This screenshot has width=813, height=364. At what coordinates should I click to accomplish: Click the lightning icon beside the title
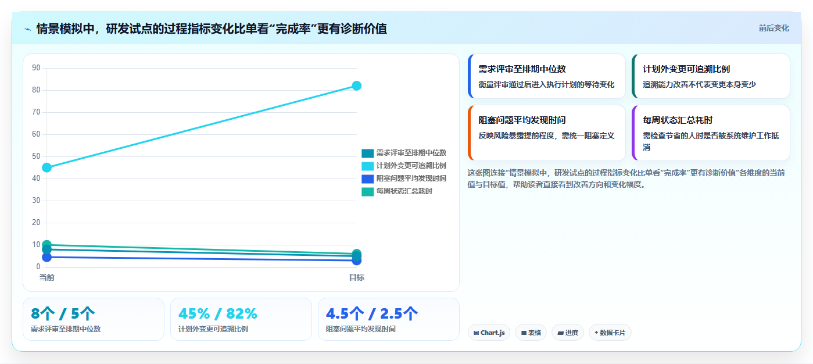coord(27,29)
